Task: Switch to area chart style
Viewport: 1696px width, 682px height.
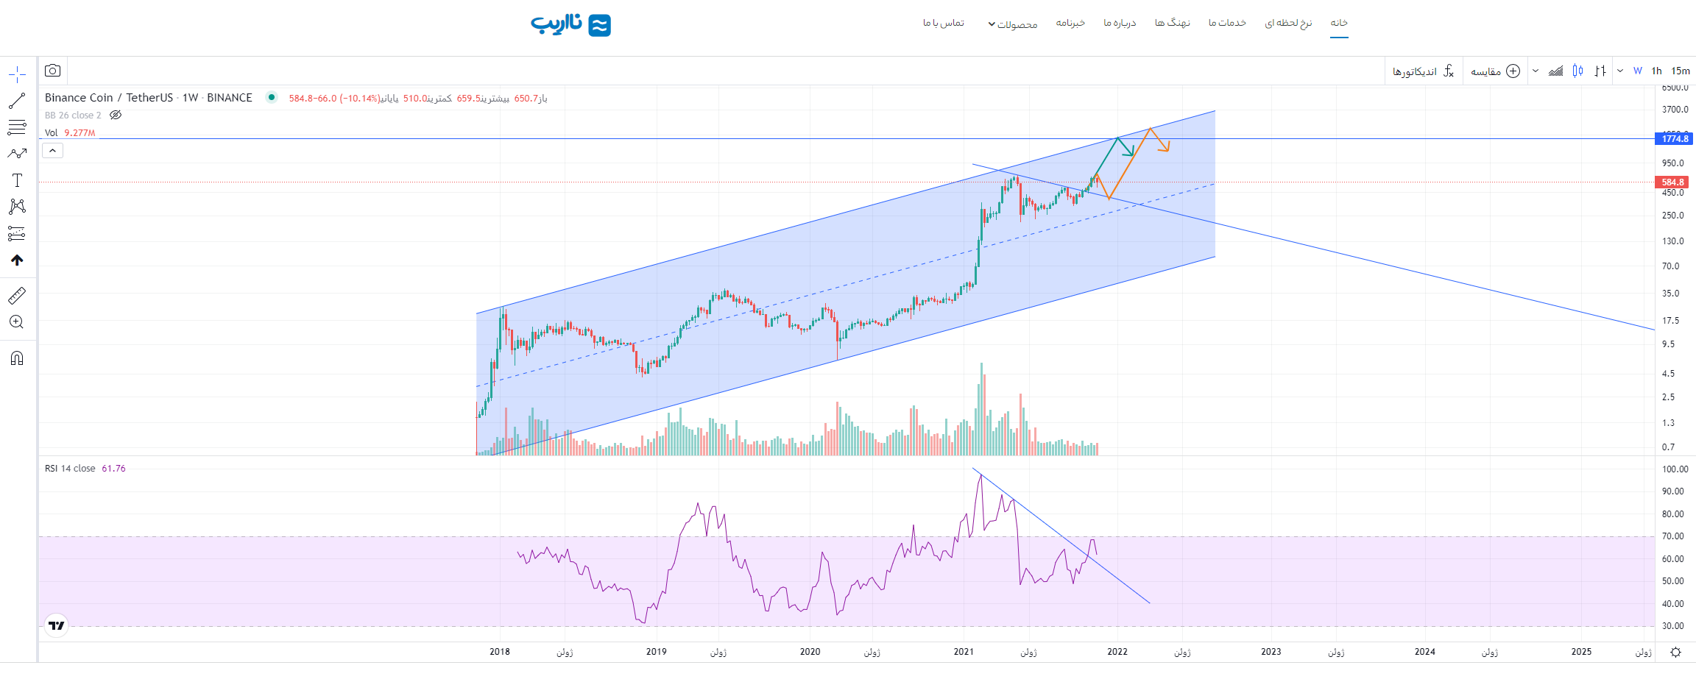Action: pos(1555,71)
